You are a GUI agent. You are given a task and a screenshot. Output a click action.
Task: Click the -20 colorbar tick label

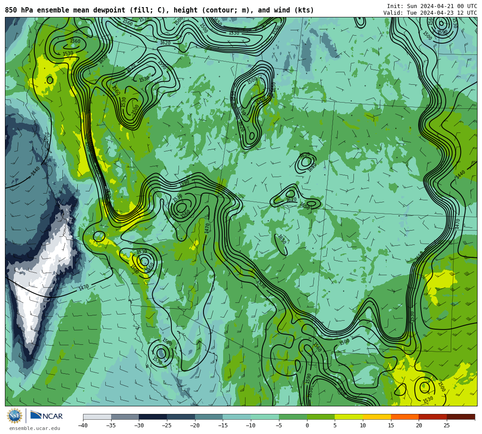(x=195, y=426)
